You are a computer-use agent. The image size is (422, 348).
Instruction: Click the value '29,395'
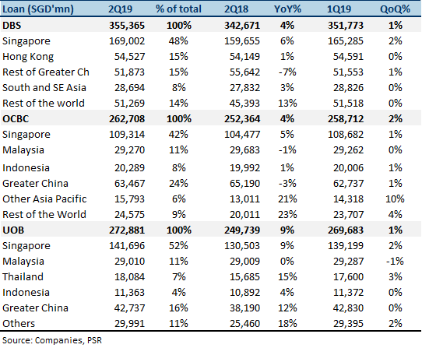pyautogui.click(x=348, y=324)
